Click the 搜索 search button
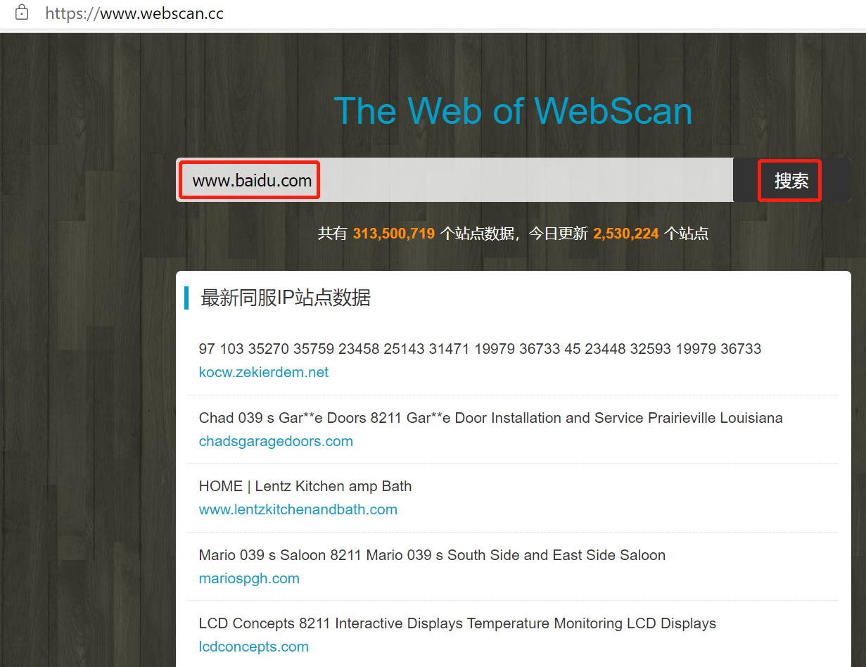866x667 pixels. (x=791, y=180)
